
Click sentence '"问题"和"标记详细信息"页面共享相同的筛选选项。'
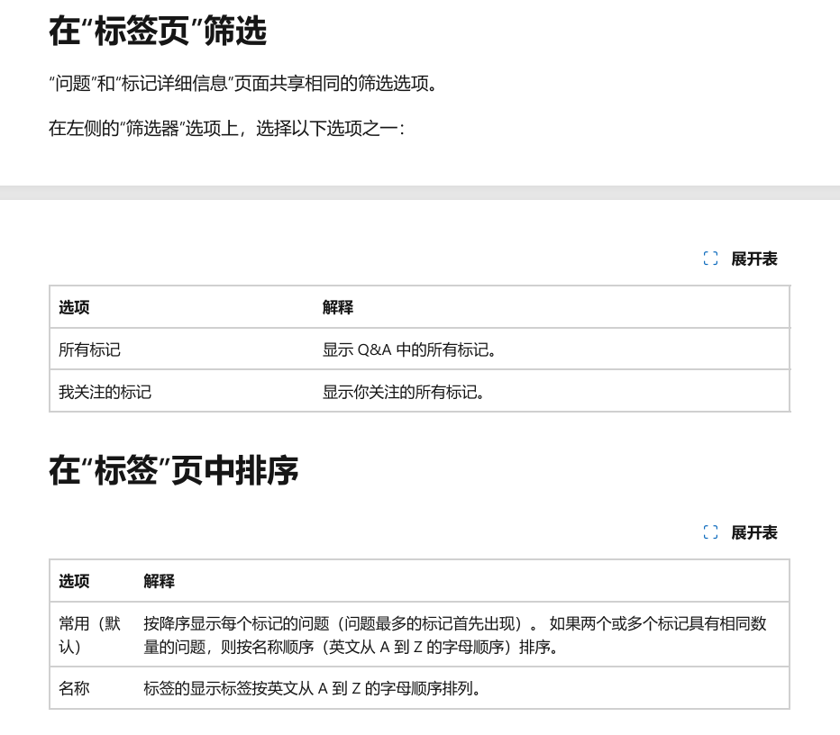pyautogui.click(x=243, y=84)
